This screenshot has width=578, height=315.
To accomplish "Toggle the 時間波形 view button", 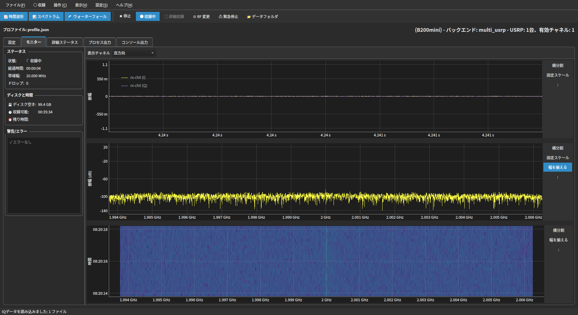I will point(14,17).
